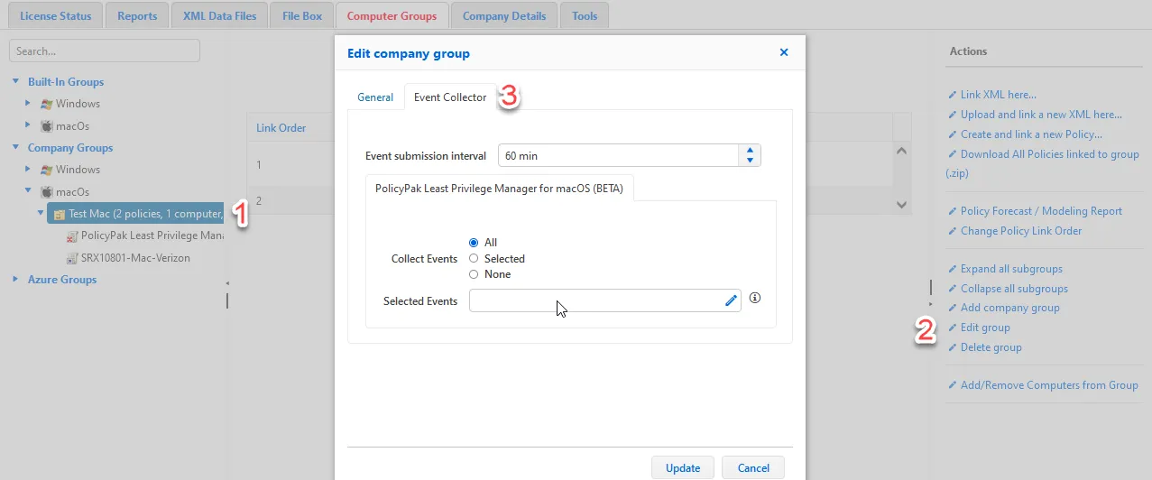Viewport: 1152px width, 480px height.
Task: Click the Test Mac group folder icon
Action: pos(60,214)
